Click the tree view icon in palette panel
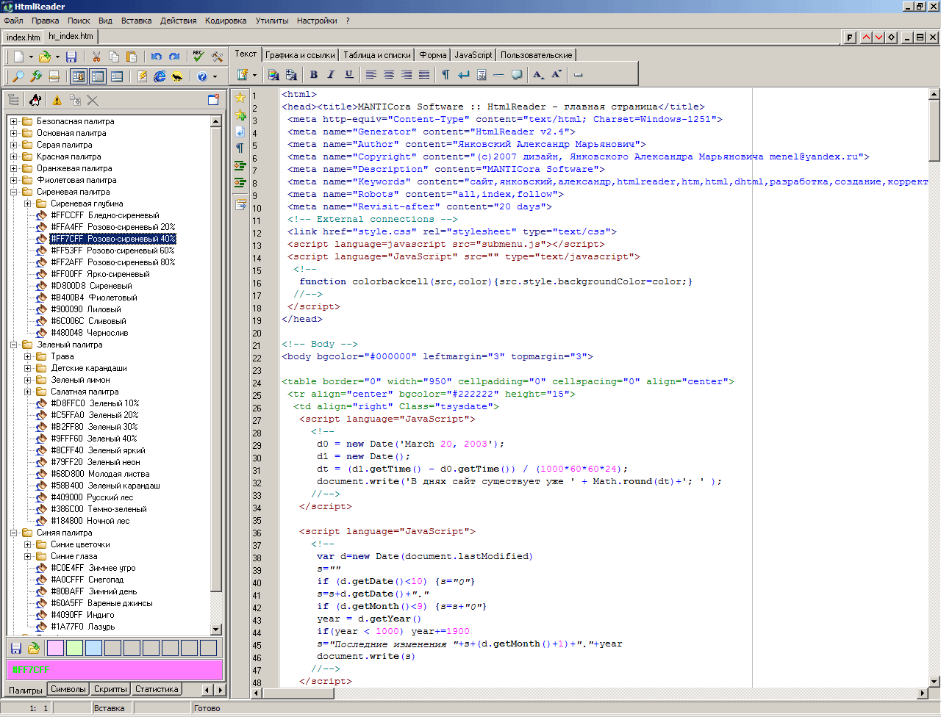The height and width of the screenshot is (717, 941). pyautogui.click(x=13, y=100)
